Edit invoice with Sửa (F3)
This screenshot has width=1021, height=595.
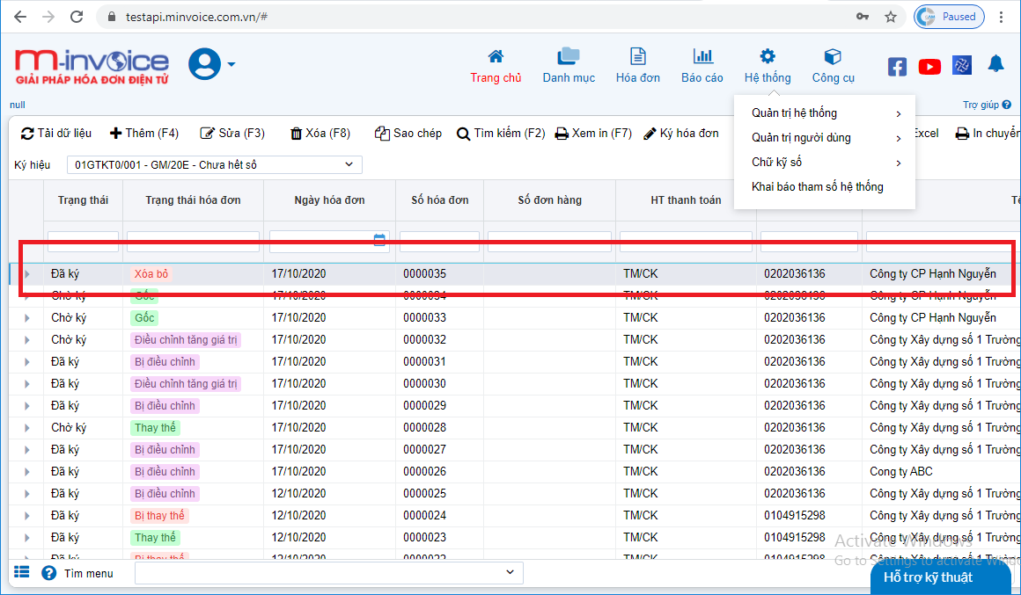231,134
